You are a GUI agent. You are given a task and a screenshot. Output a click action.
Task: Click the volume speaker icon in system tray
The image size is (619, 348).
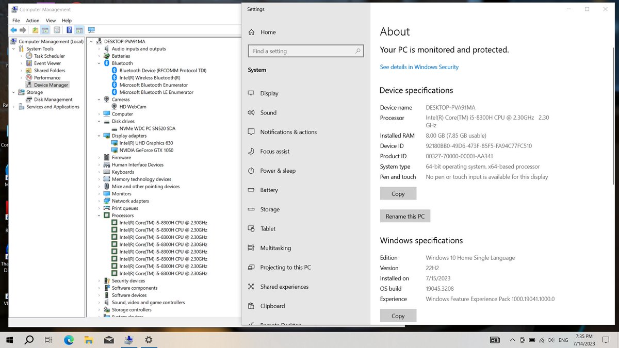tap(551, 340)
